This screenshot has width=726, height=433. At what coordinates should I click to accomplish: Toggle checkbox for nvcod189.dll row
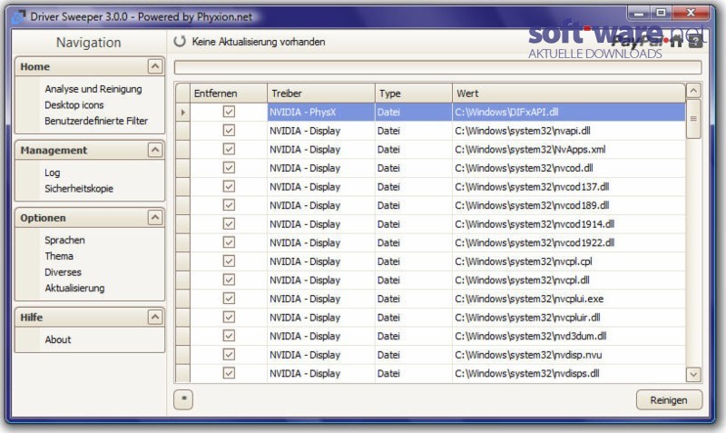229,204
